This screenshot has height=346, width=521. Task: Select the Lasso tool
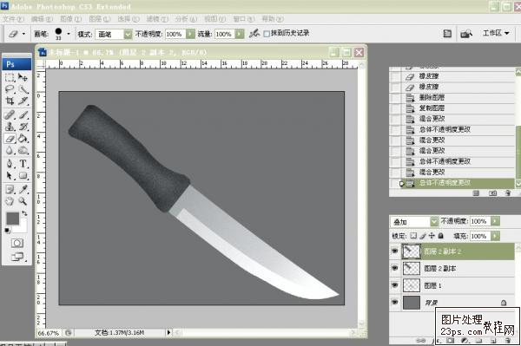tap(10, 89)
